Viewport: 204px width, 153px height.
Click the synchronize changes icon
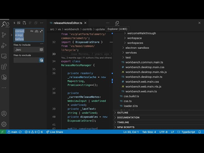pos(20,132)
